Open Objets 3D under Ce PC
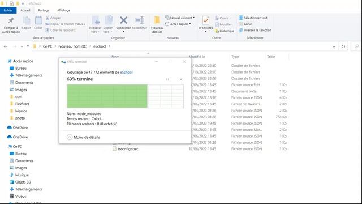The width and height of the screenshot is (362, 204). pyautogui.click(x=23, y=182)
